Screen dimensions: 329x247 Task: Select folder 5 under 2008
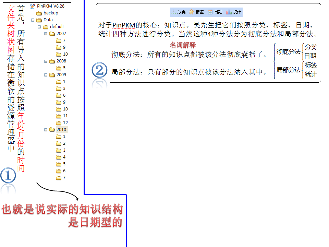click(x=64, y=68)
